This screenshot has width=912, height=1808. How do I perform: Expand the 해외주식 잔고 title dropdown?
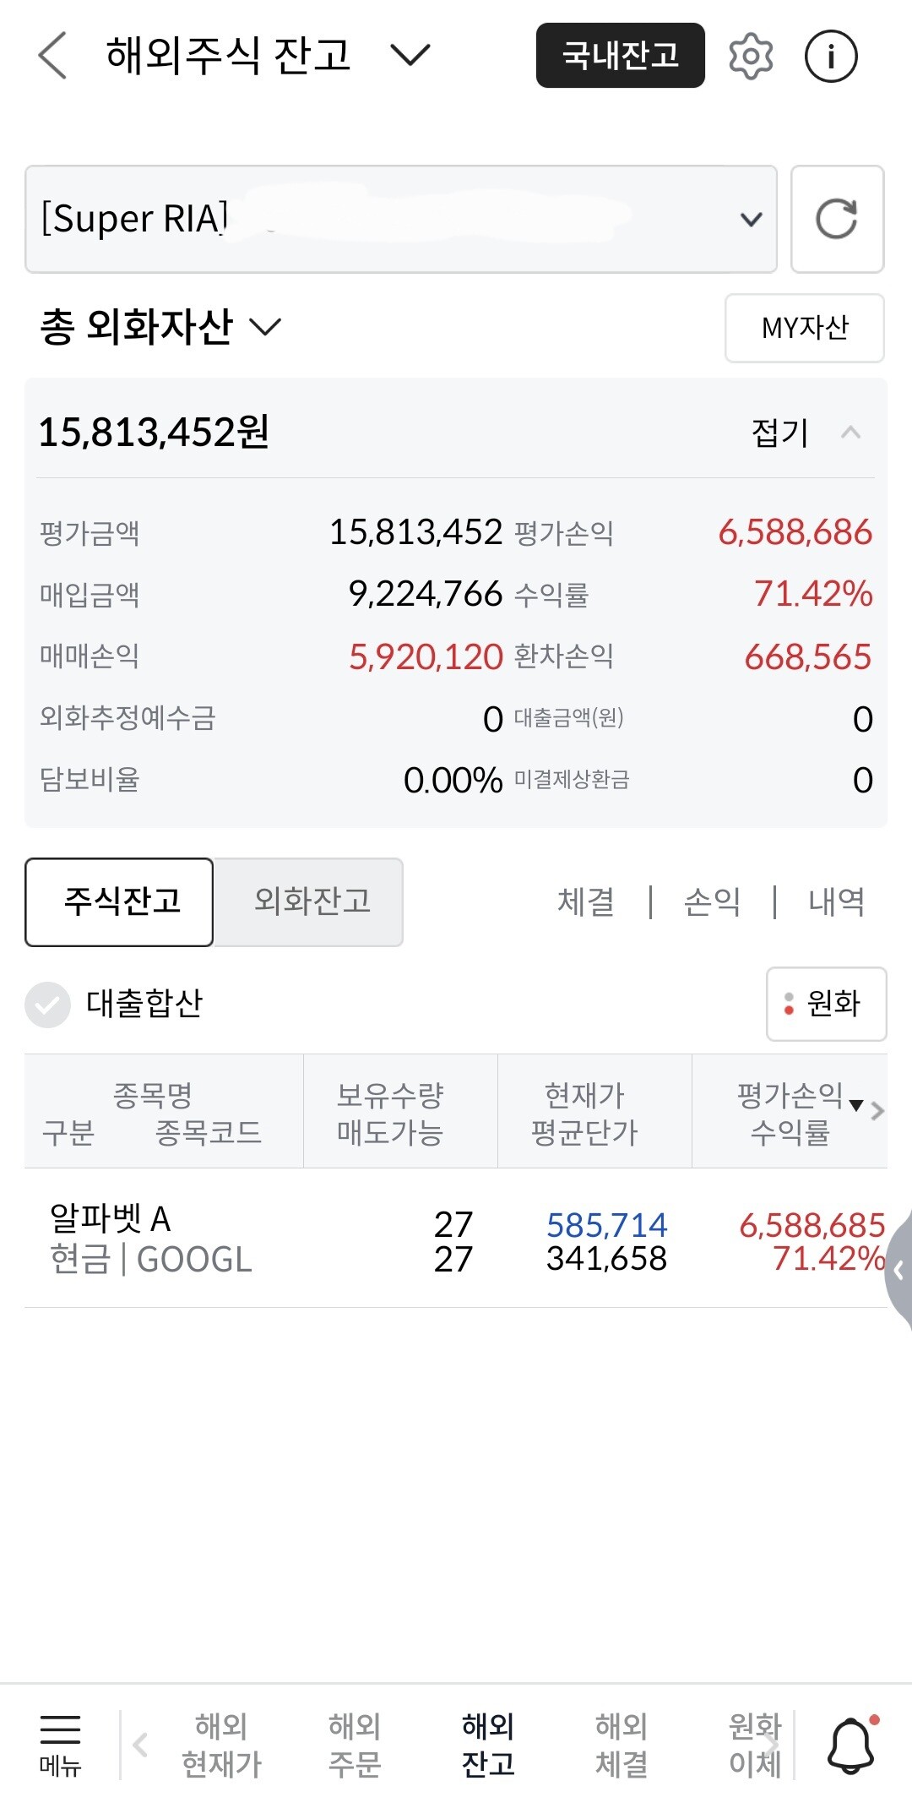coord(410,55)
